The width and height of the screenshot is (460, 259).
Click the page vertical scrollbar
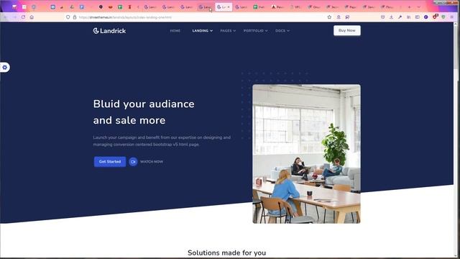(456, 140)
